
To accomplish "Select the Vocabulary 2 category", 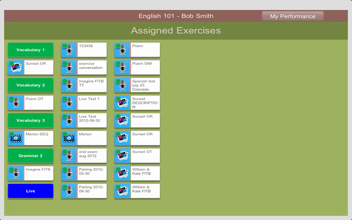I will 31,85.
